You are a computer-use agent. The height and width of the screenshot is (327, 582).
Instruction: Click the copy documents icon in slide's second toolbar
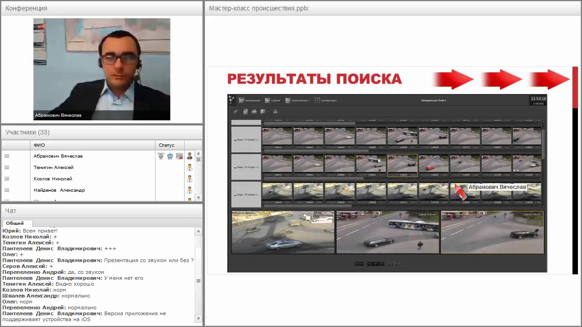click(245, 111)
